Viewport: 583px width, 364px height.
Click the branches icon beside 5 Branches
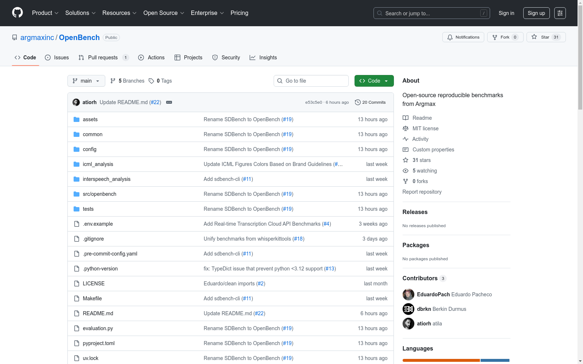(x=113, y=81)
